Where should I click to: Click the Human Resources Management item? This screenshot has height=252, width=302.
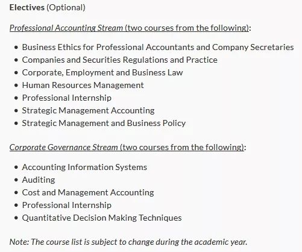pyautogui.click(x=83, y=85)
